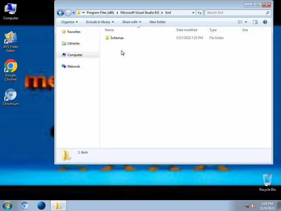
Task: Create a New folder
Action: click(x=158, y=22)
